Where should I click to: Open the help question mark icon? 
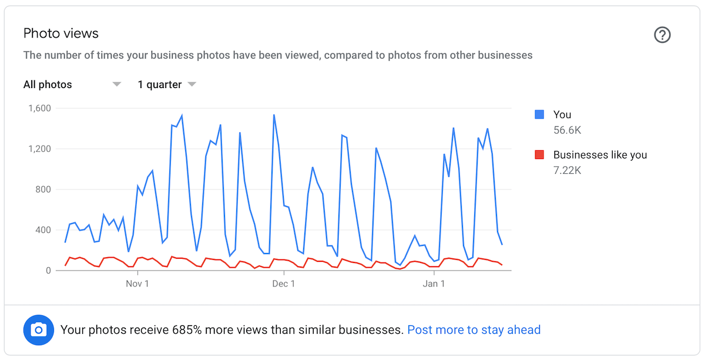662,35
